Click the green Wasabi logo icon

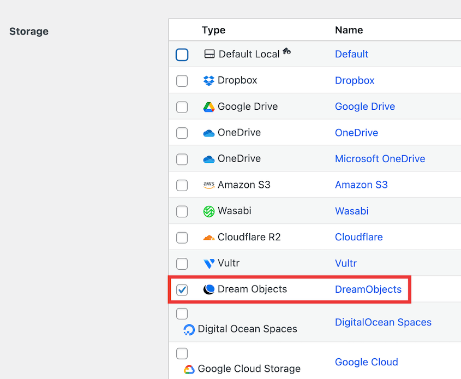click(209, 211)
